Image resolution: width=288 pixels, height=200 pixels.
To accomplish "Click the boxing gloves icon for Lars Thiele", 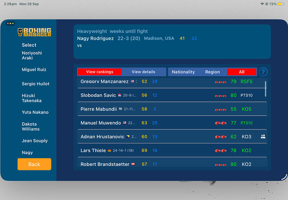I will (x=221, y=151).
